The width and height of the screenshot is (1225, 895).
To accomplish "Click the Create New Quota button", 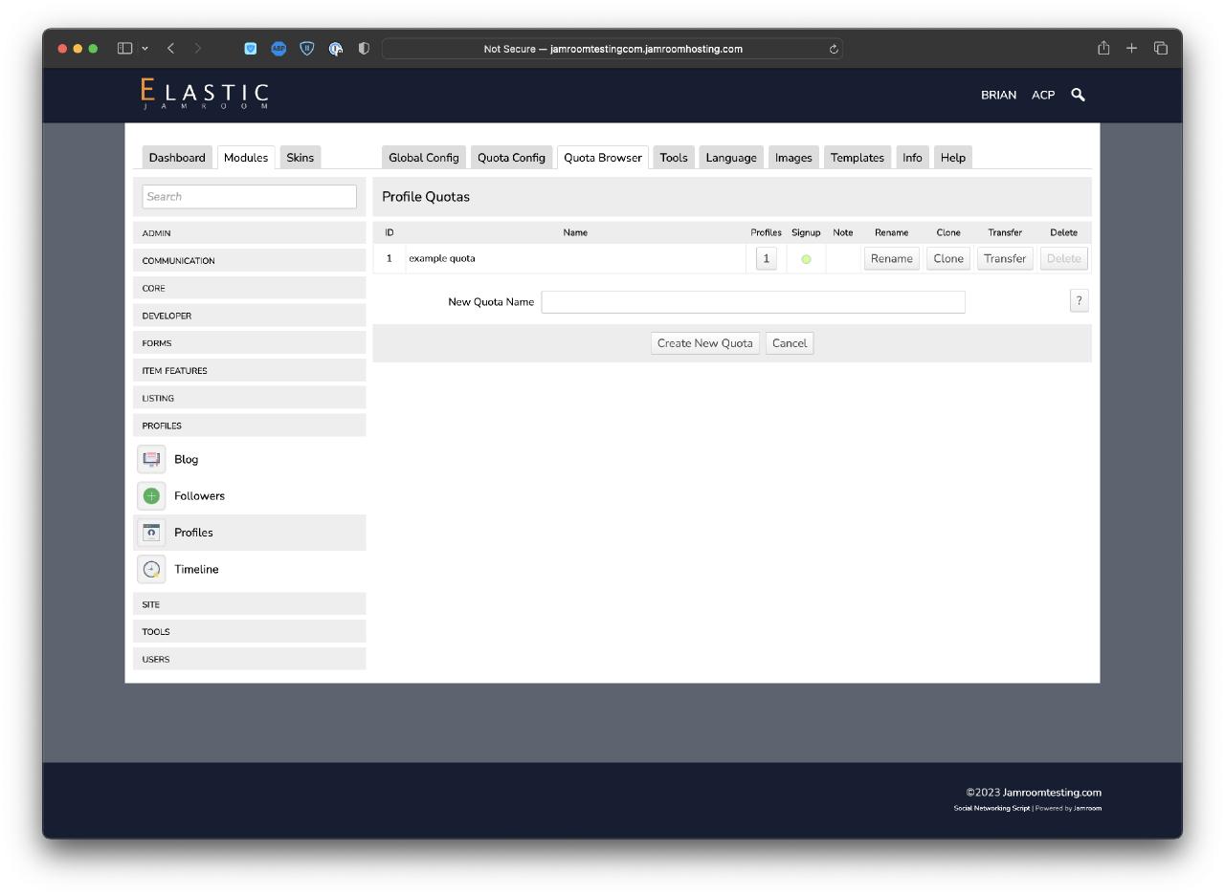I will point(705,343).
